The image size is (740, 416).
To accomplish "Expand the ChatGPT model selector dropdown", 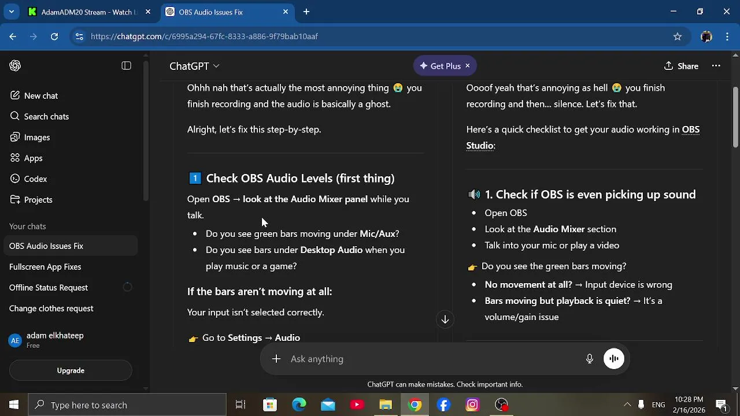I will 194,66.
